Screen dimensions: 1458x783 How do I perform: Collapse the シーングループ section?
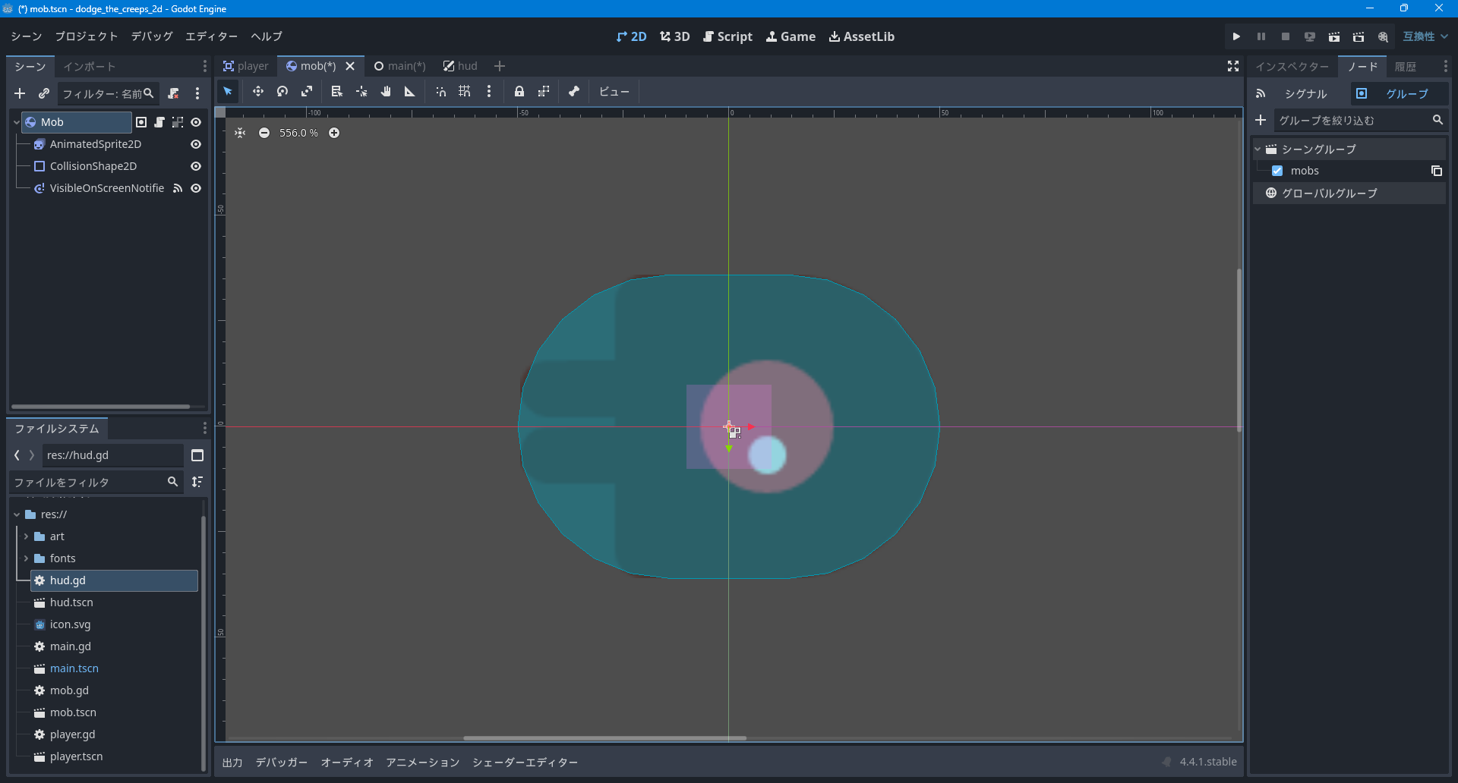click(1258, 149)
